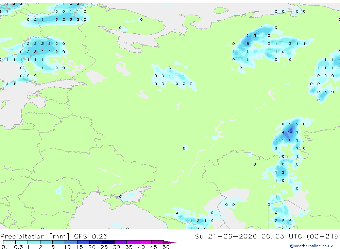Click the over-50 mm legend arrow tip
Viewport: 340px width, 249px height.
coord(170,242)
